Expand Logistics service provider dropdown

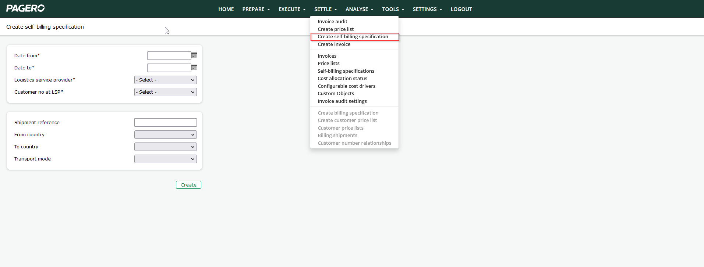pos(165,80)
